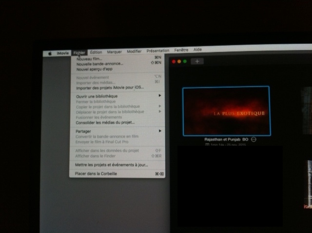Click the green full-screen window button

185,61
